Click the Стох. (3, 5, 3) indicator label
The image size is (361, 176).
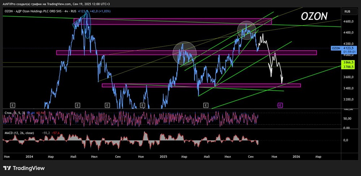(x=15, y=113)
